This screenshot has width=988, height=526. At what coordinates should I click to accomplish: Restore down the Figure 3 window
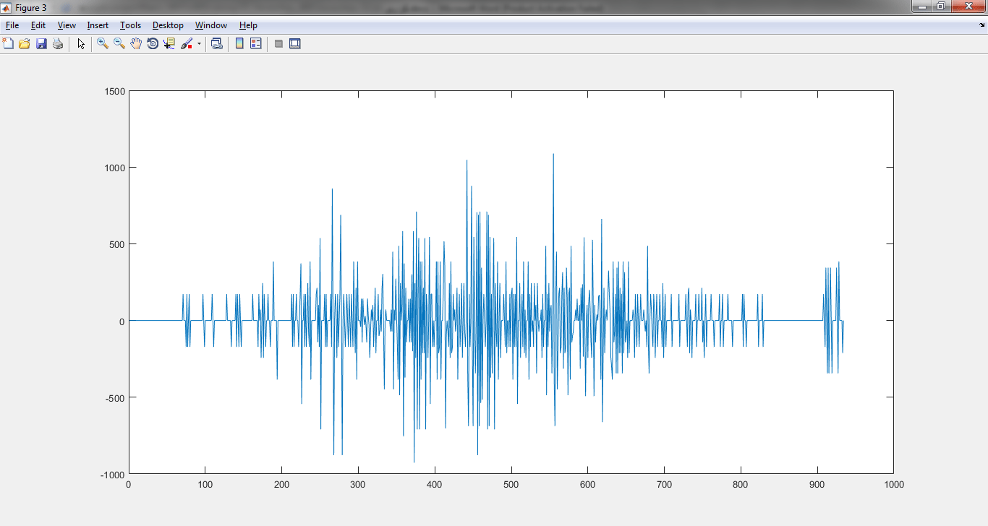tap(940, 6)
